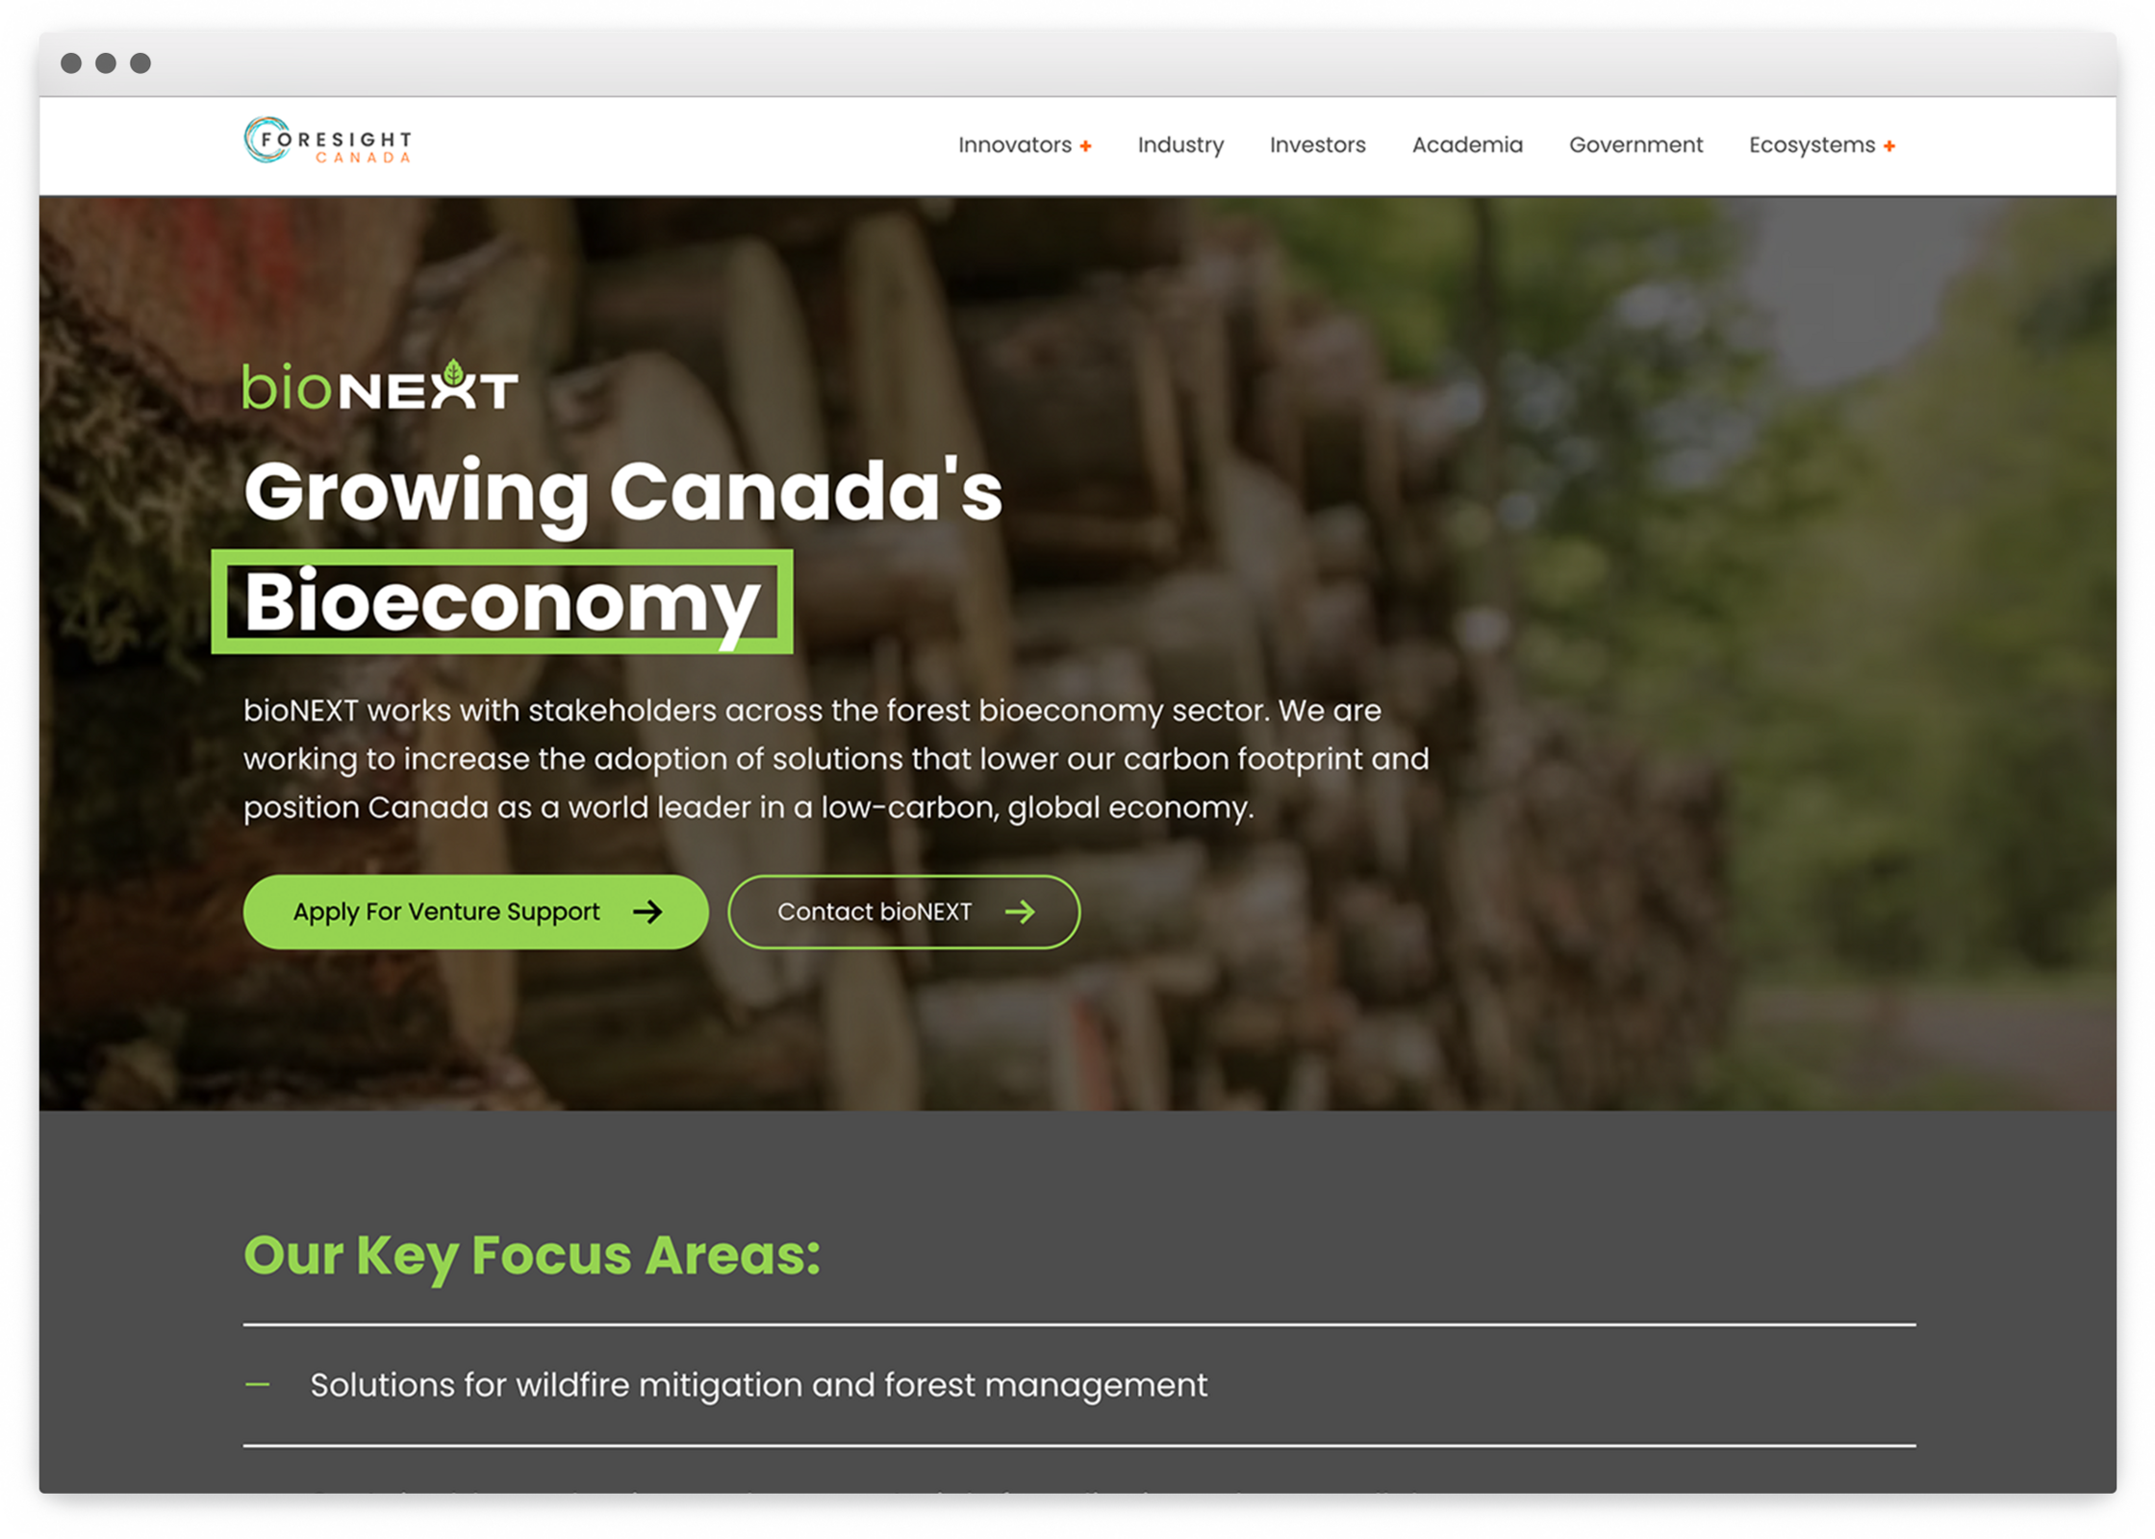This screenshot has height=1539, width=2155.
Task: Click the arrow on Apply For Venture Support
Action: click(x=647, y=912)
